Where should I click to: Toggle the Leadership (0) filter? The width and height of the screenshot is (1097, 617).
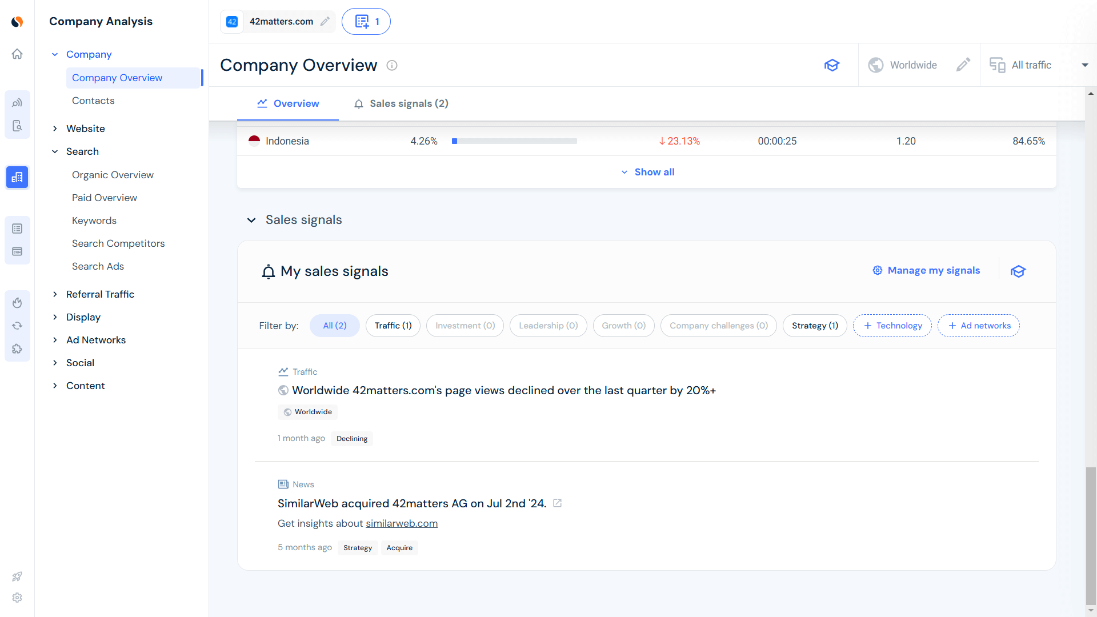(x=548, y=325)
